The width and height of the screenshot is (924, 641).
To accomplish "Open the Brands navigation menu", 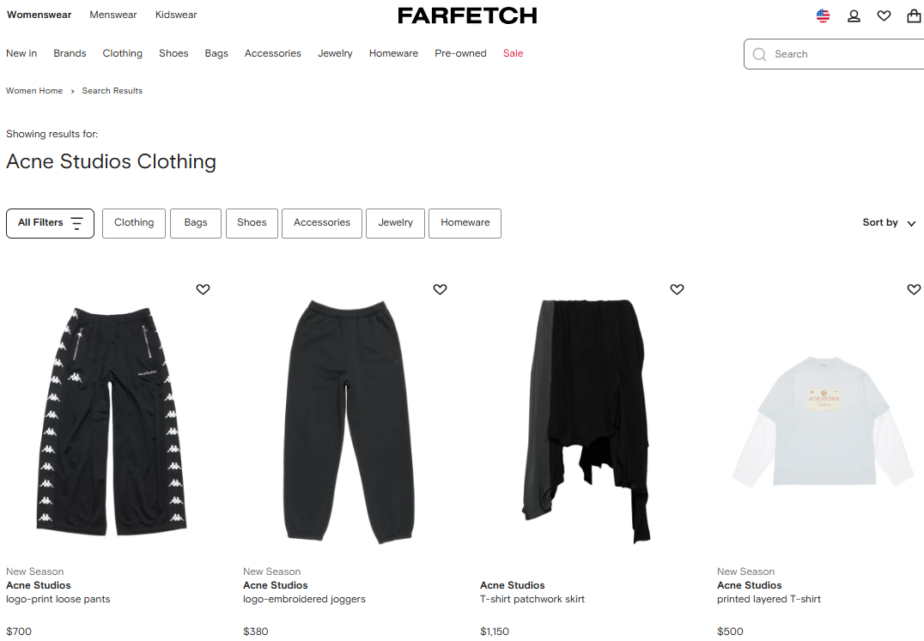I will coord(70,53).
